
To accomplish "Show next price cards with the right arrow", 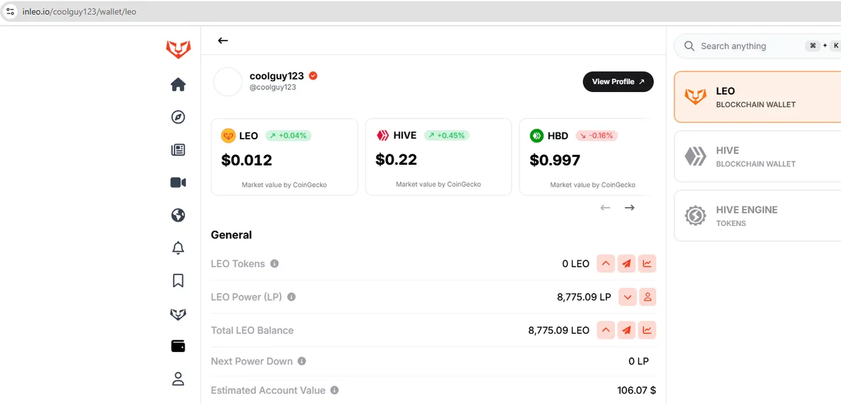I will click(629, 208).
